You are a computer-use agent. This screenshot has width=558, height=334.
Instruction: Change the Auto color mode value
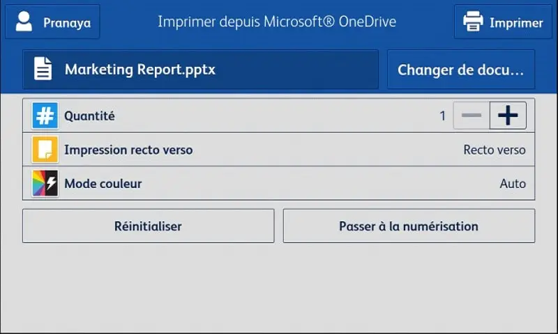click(x=513, y=184)
